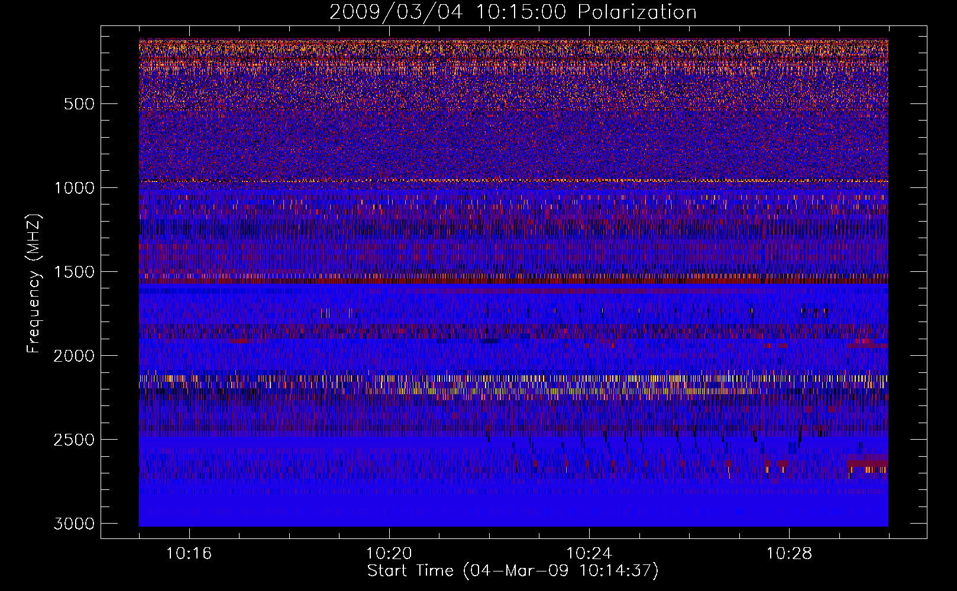957x591 pixels.
Task: Click the 10:16 time tick label
Action: [x=189, y=554]
